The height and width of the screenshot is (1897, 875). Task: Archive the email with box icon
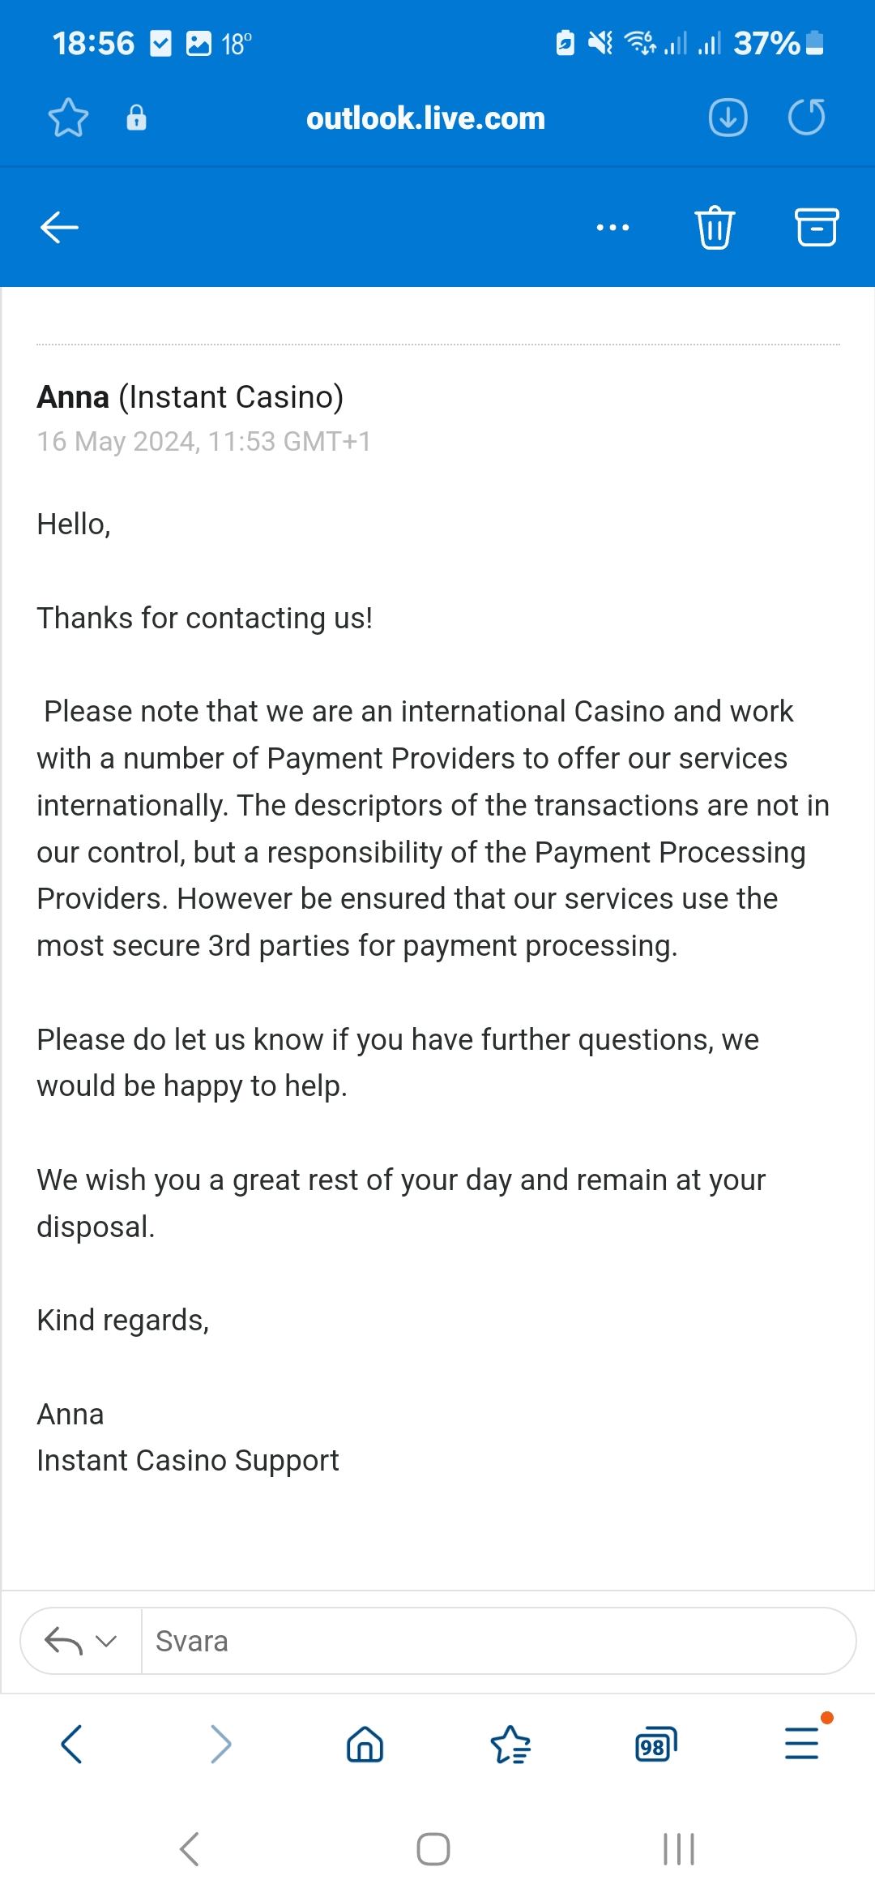coord(816,228)
